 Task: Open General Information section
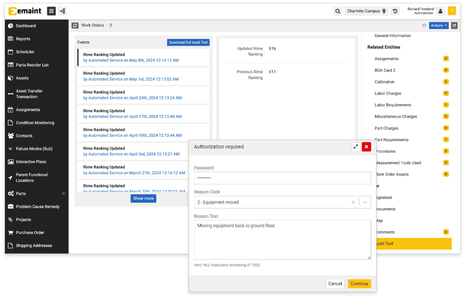pyautogui.click(x=393, y=35)
